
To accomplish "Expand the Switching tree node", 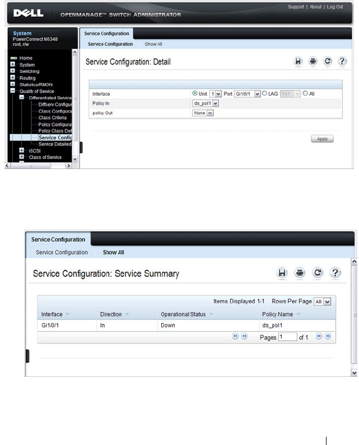I will 12,71.
